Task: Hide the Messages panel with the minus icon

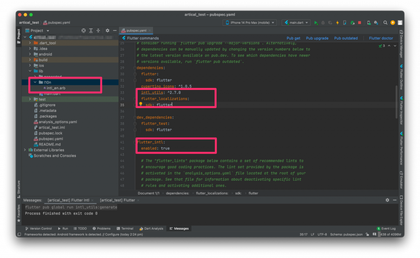Action: click(x=395, y=200)
